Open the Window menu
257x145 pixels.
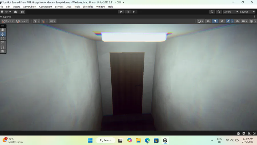click(101, 7)
